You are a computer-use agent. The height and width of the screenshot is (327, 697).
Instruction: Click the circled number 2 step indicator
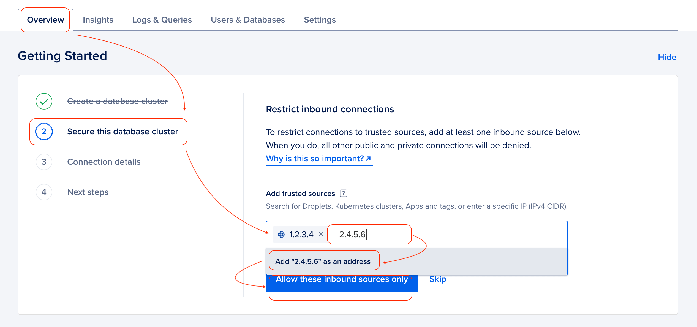(x=44, y=132)
